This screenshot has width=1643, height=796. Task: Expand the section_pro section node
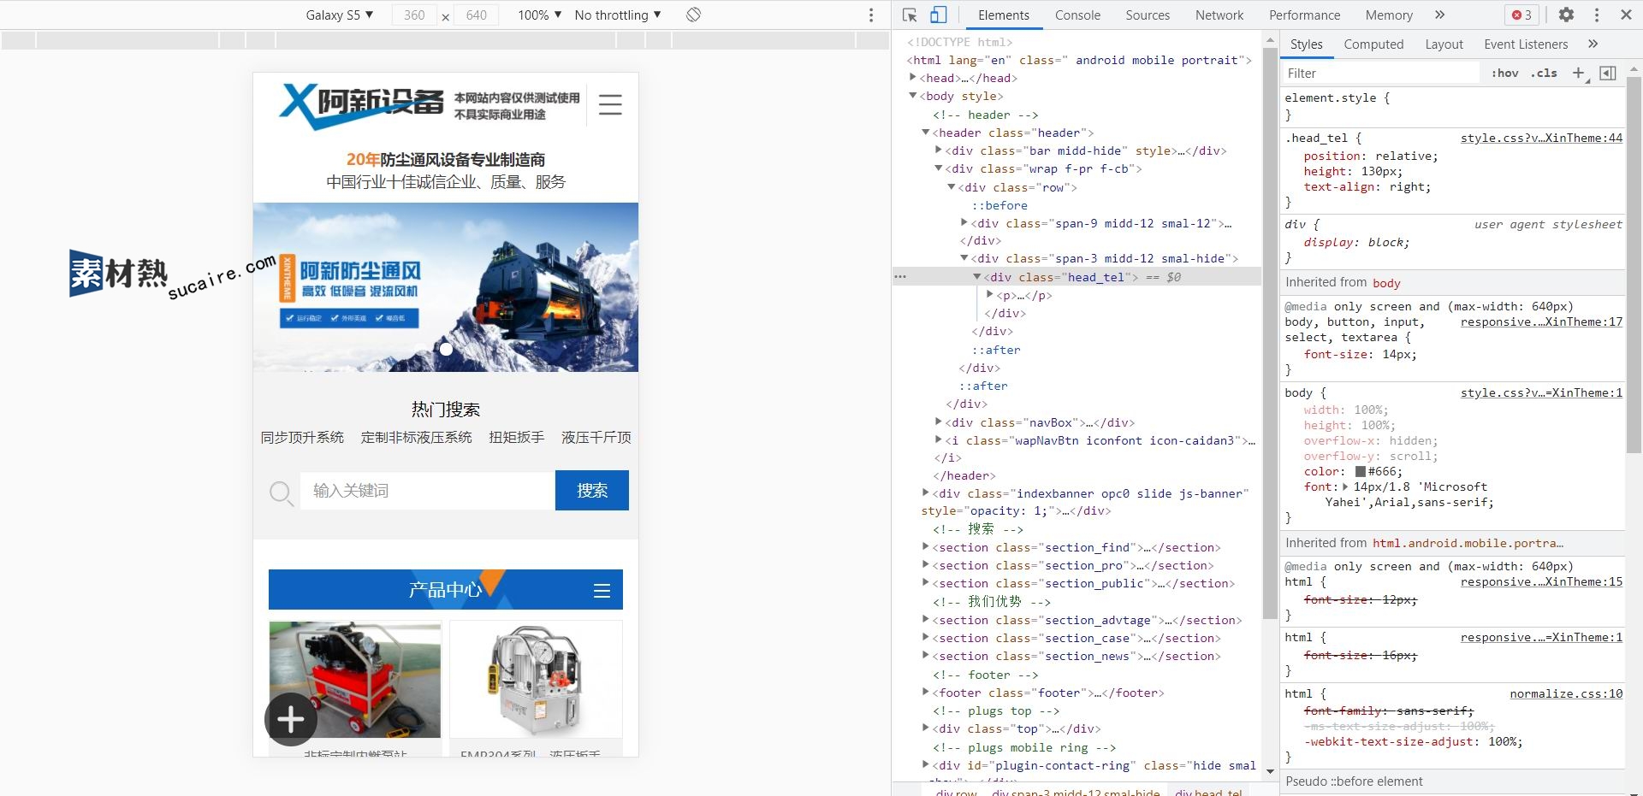926,565
